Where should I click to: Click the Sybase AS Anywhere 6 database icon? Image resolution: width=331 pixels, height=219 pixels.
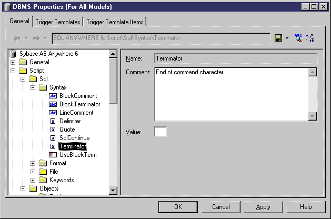point(13,54)
